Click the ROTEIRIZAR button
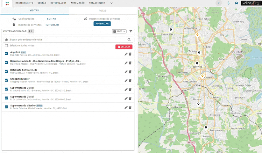 (x=102, y=24)
